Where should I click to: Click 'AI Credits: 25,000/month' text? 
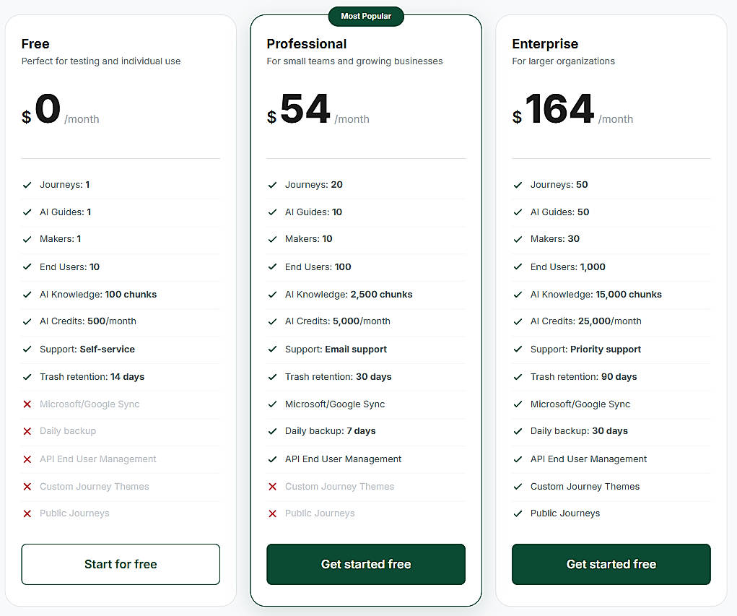click(x=585, y=321)
